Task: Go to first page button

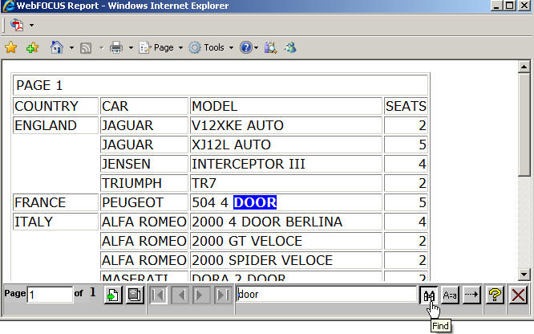Action: [159, 295]
